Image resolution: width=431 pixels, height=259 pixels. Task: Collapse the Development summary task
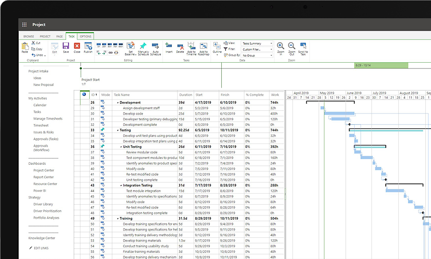point(117,103)
